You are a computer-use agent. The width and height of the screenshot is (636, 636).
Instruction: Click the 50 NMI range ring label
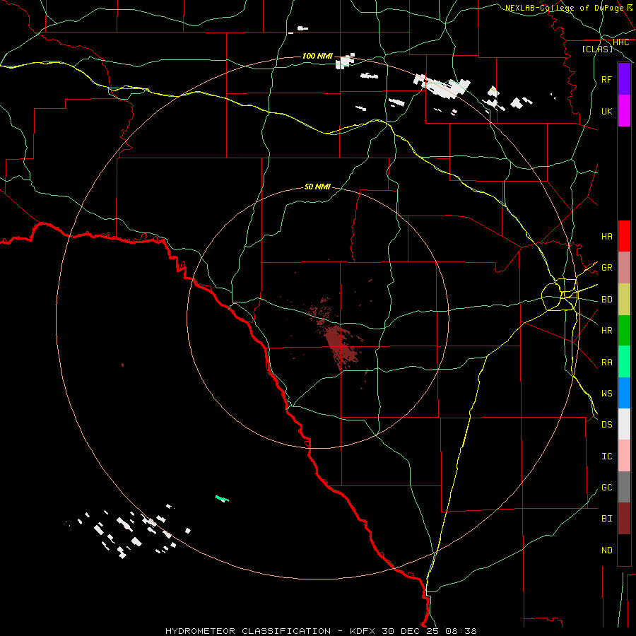tap(317, 187)
